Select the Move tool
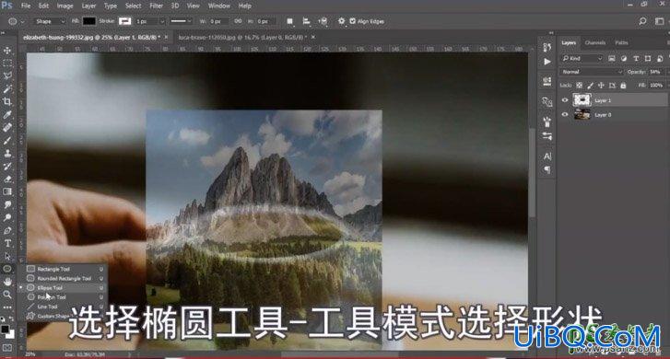This screenshot has height=359, width=670. (7, 51)
